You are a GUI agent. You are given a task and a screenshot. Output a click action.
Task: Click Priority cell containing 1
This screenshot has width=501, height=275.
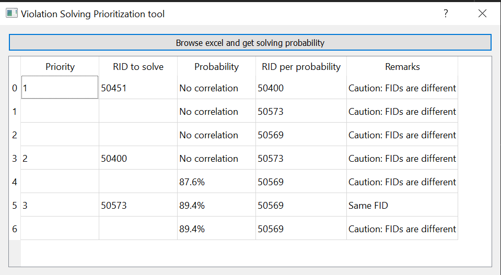click(x=60, y=88)
